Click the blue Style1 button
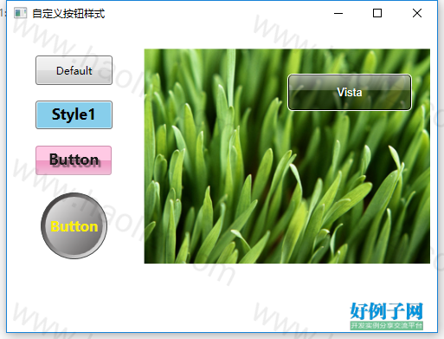Screen dimensions: 444x339 [74, 114]
